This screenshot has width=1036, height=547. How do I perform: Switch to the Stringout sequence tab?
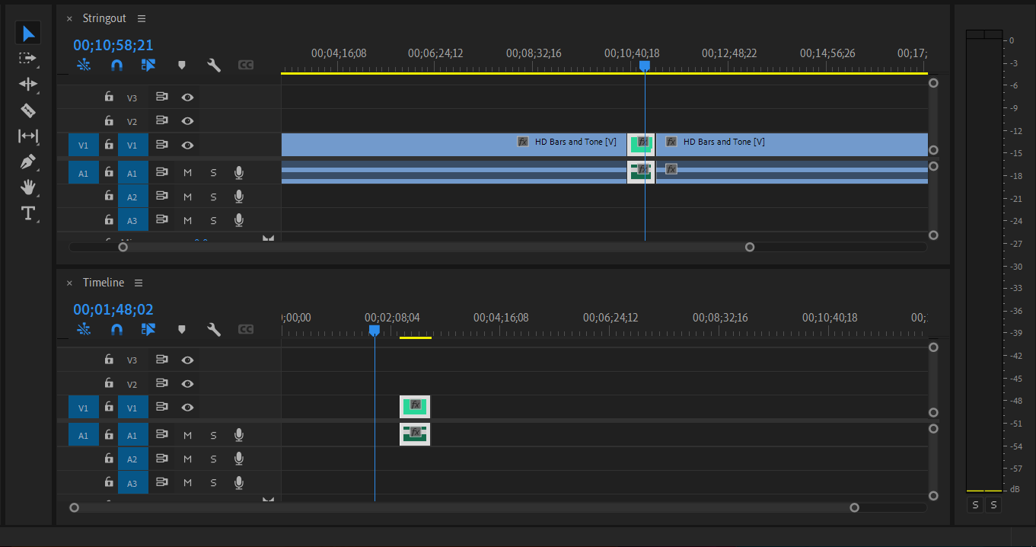(104, 18)
